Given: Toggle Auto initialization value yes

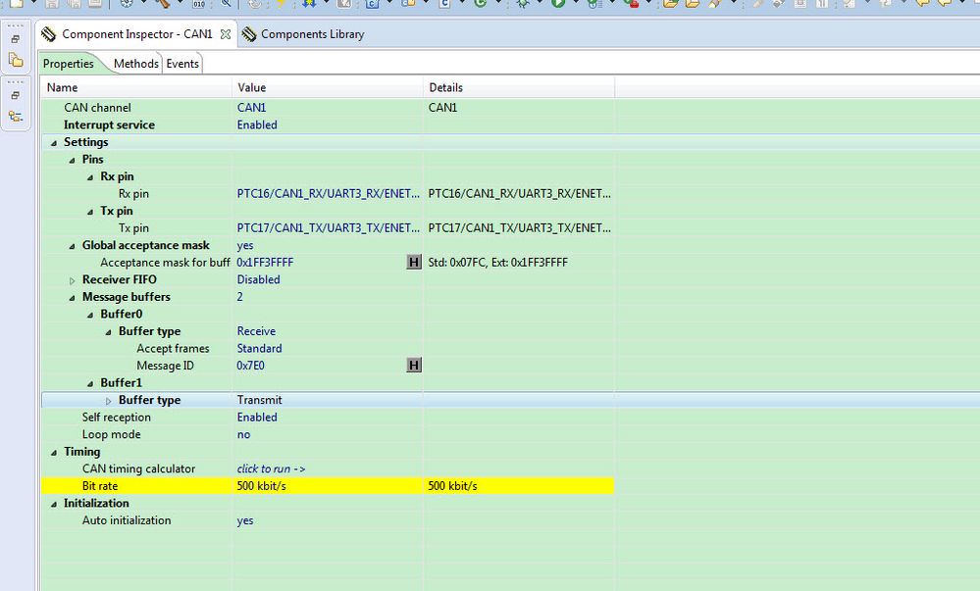Looking at the screenshot, I should (245, 520).
